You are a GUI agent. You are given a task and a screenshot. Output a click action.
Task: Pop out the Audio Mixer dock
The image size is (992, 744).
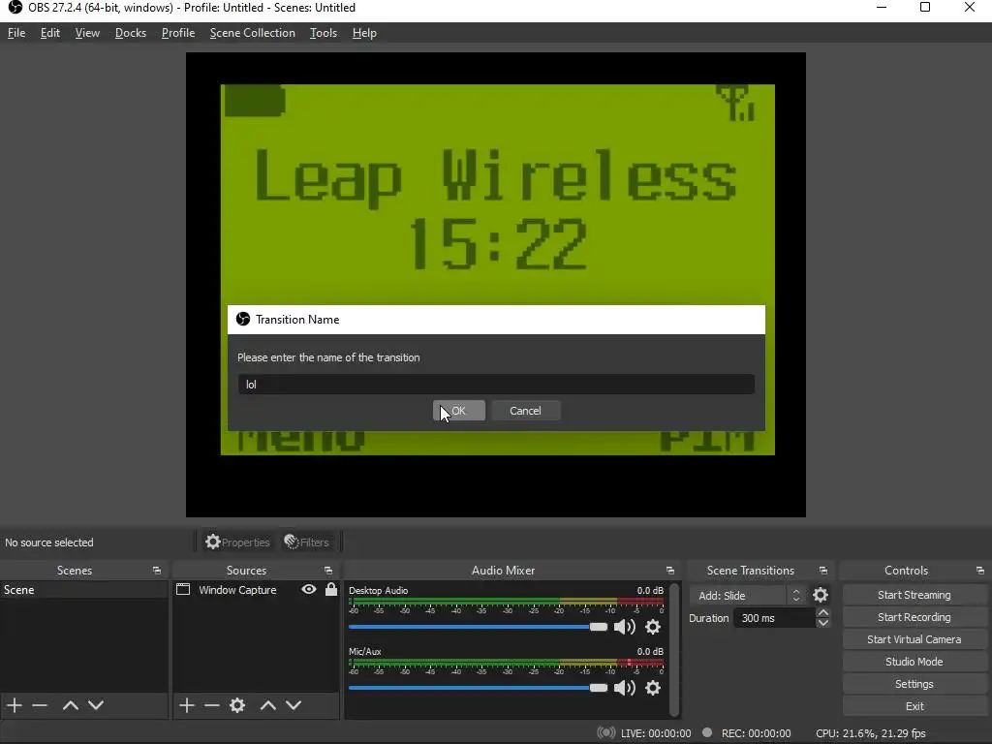(670, 571)
